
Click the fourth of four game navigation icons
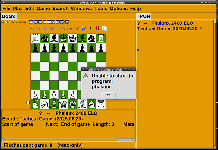(25, 22)
